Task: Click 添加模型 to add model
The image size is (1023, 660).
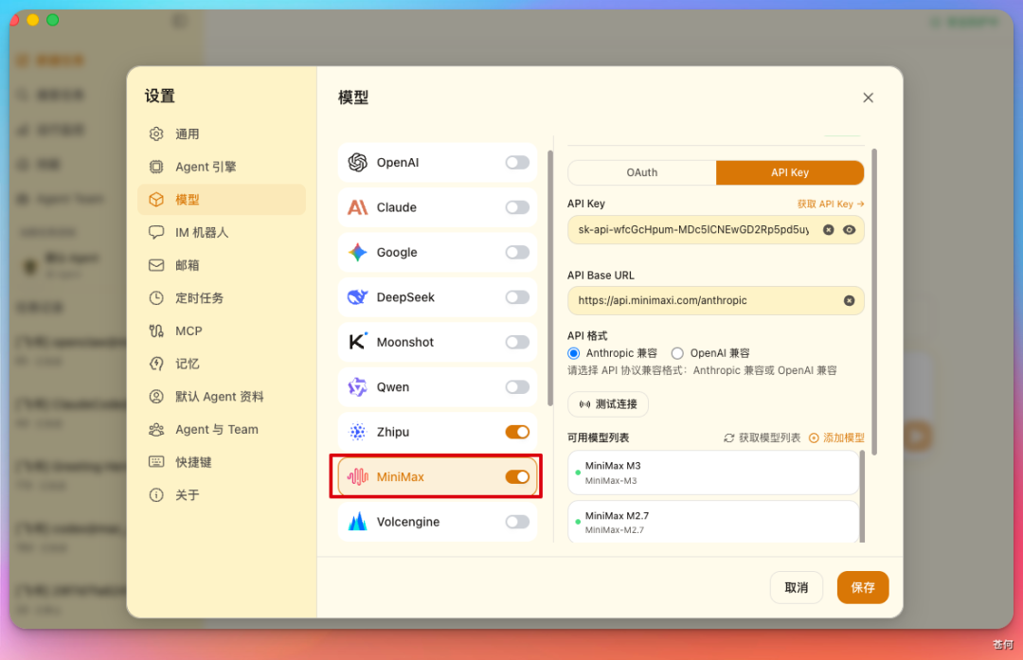Action: coord(836,437)
